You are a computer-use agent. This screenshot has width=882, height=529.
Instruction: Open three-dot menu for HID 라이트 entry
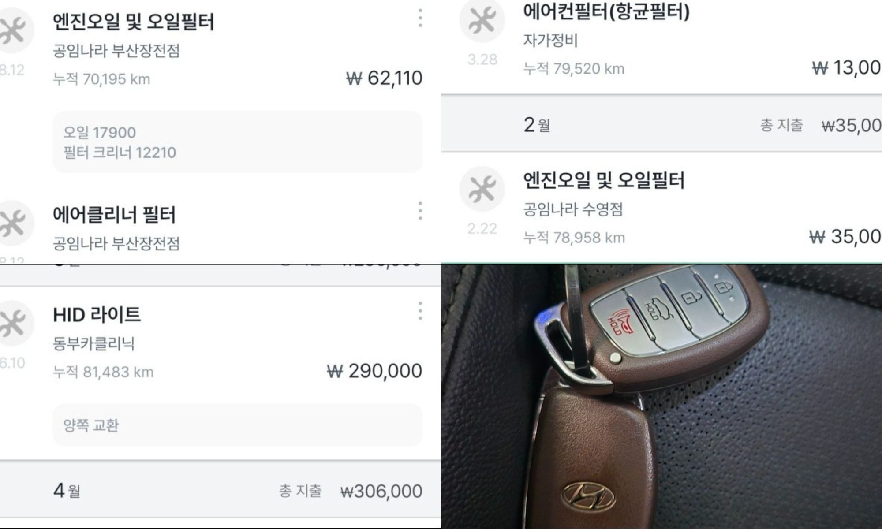(x=420, y=311)
